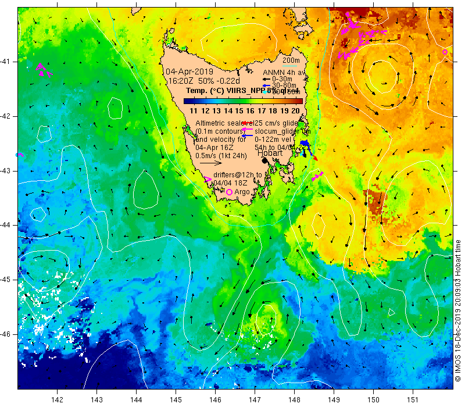Click the '0.5m/s (1kt 24h)' scale text
Image resolution: width=465 pixels, height=407 pixels.
point(221,156)
